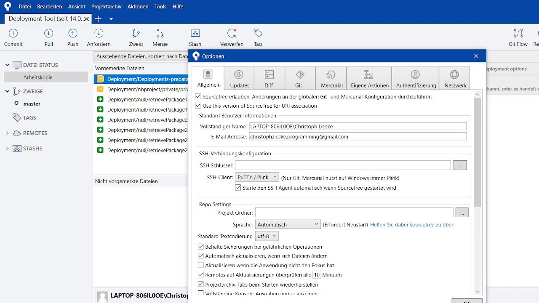Click the modified icon of Deployment/Deployments-prepara file

pyautogui.click(x=100, y=79)
